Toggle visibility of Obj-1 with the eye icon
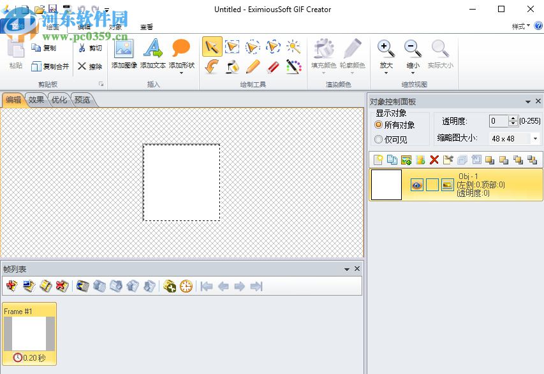Viewport: 544px width, 374px height. [x=416, y=184]
